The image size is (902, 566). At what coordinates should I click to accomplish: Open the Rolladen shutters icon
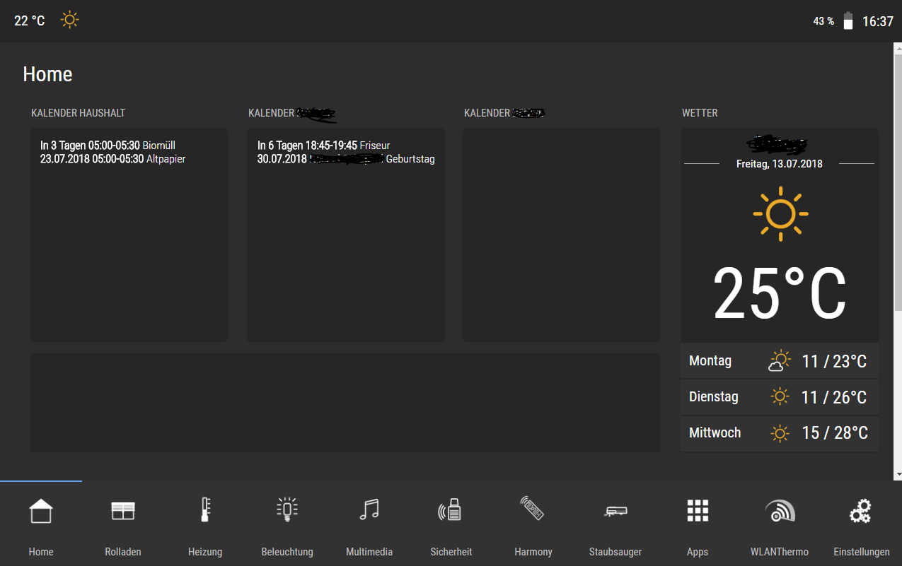pyautogui.click(x=123, y=511)
